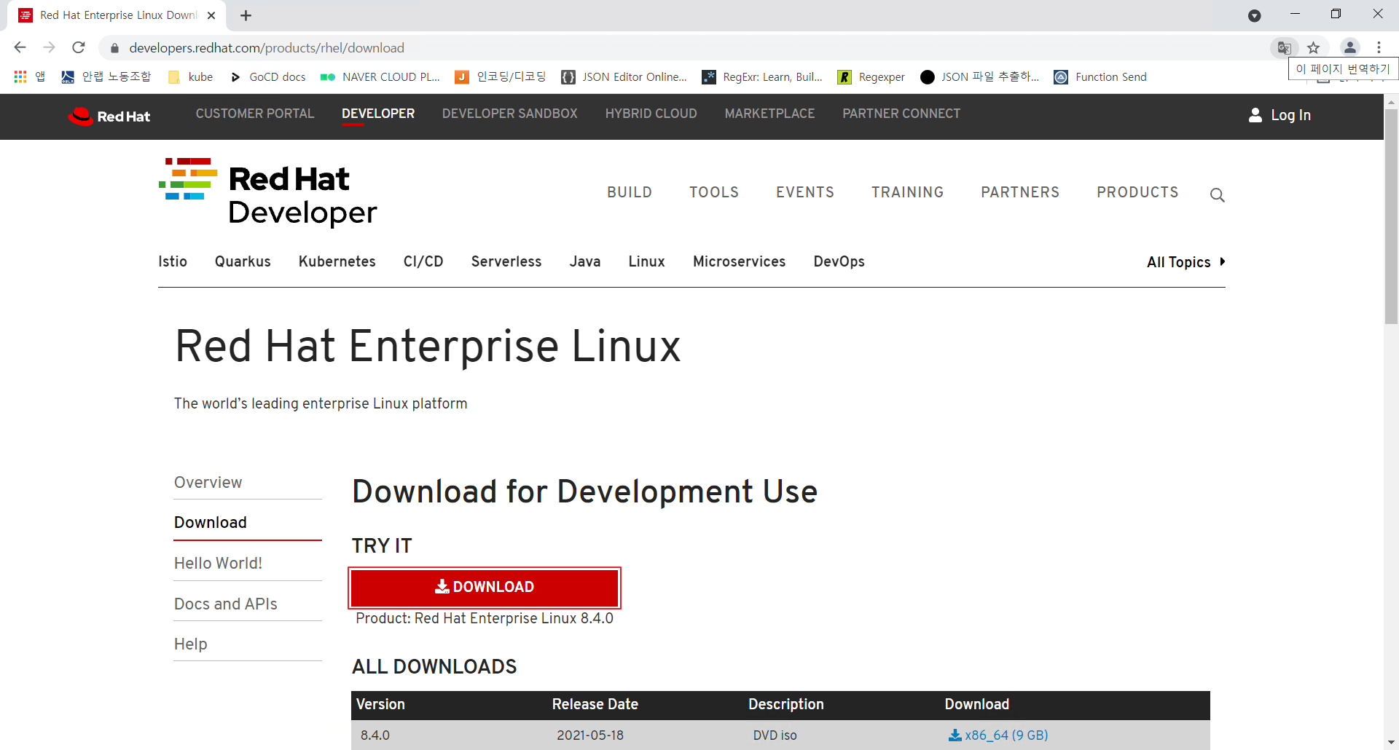Click the browser forward arrow
The width and height of the screenshot is (1399, 750).
[49, 47]
